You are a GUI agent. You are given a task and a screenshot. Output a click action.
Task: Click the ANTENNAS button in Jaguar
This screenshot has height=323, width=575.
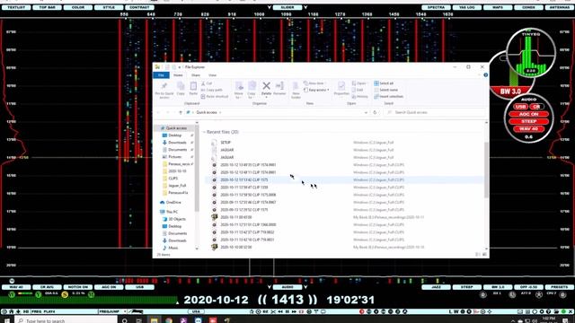coord(559,7)
